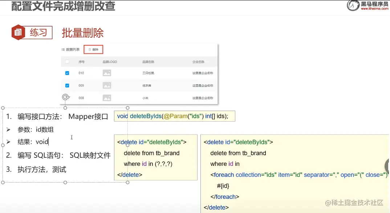Click the loading spinner icon next to row 008
The width and height of the screenshot is (390, 213).
tap(65, 97)
